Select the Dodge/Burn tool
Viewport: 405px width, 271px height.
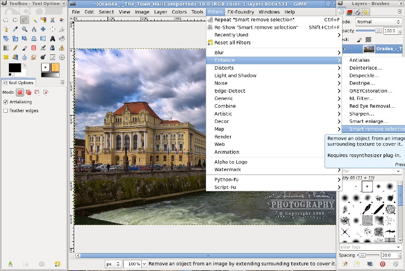click(x=43, y=57)
